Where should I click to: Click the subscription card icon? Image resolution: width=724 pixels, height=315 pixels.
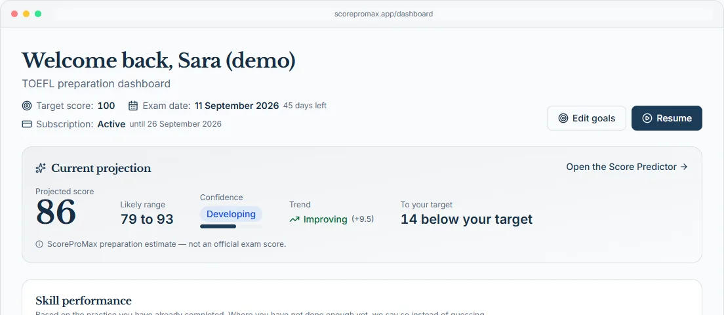pyautogui.click(x=27, y=124)
